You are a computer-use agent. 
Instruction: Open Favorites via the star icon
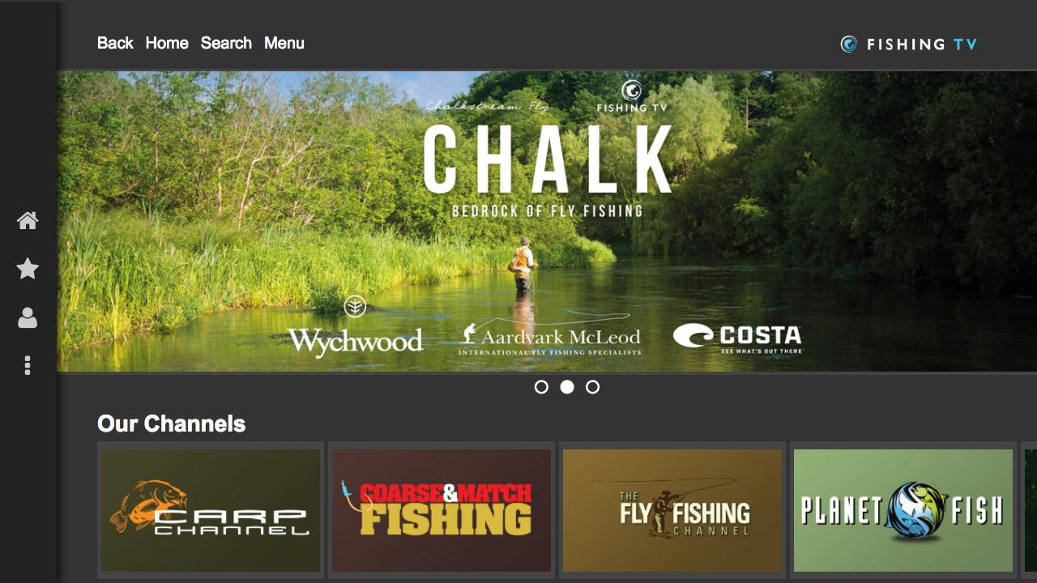28,269
